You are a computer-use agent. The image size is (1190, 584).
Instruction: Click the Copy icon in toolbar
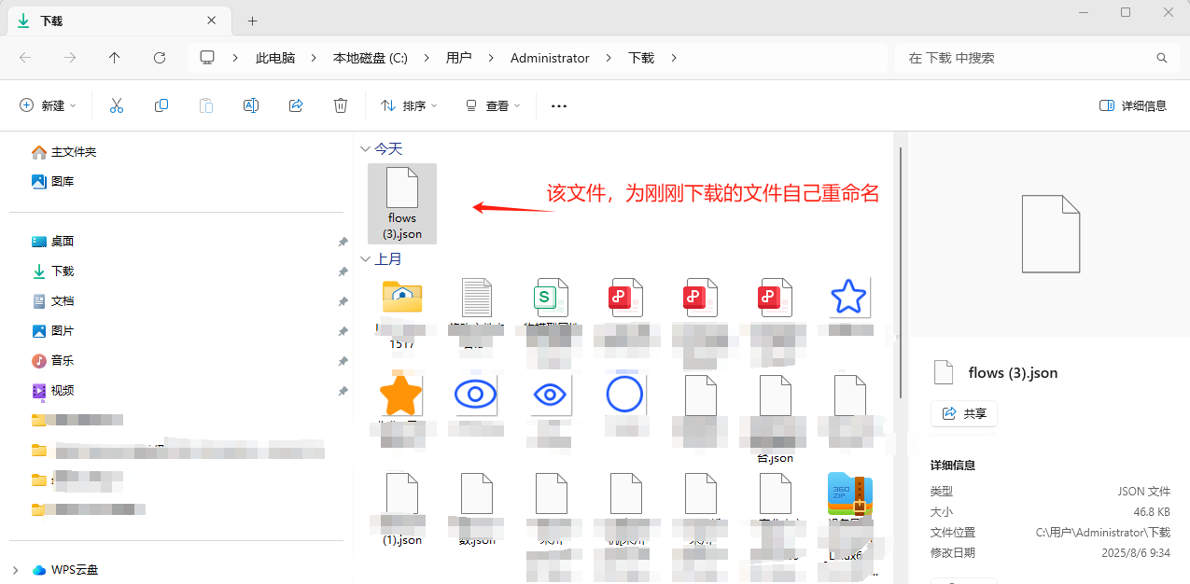(161, 105)
